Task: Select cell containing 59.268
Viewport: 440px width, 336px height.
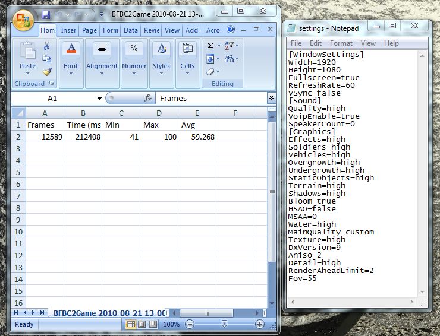Action: pyautogui.click(x=197, y=137)
